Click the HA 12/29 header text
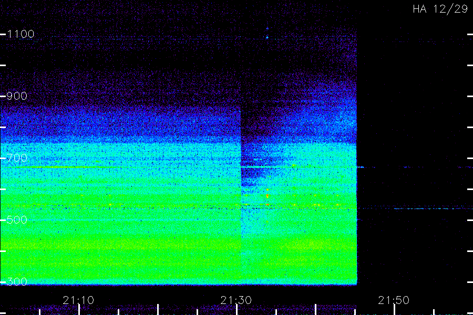The height and width of the screenshot is (315, 473). (x=440, y=9)
